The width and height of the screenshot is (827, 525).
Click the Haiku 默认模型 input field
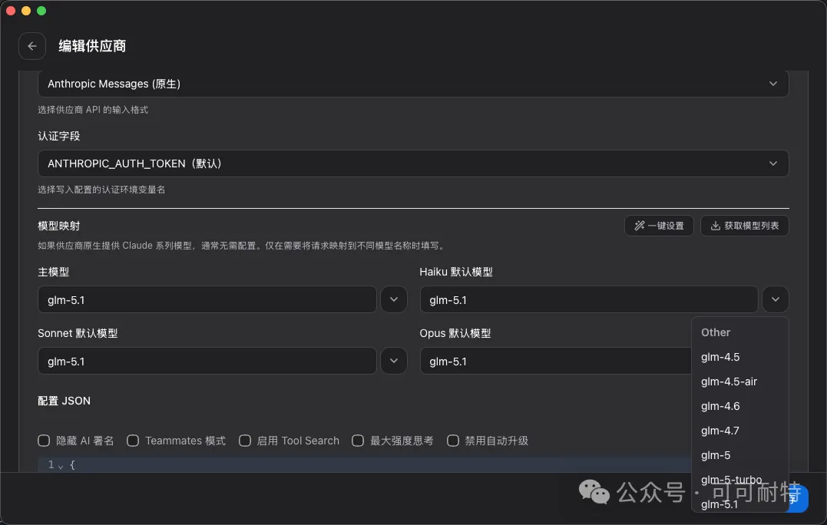(x=589, y=300)
